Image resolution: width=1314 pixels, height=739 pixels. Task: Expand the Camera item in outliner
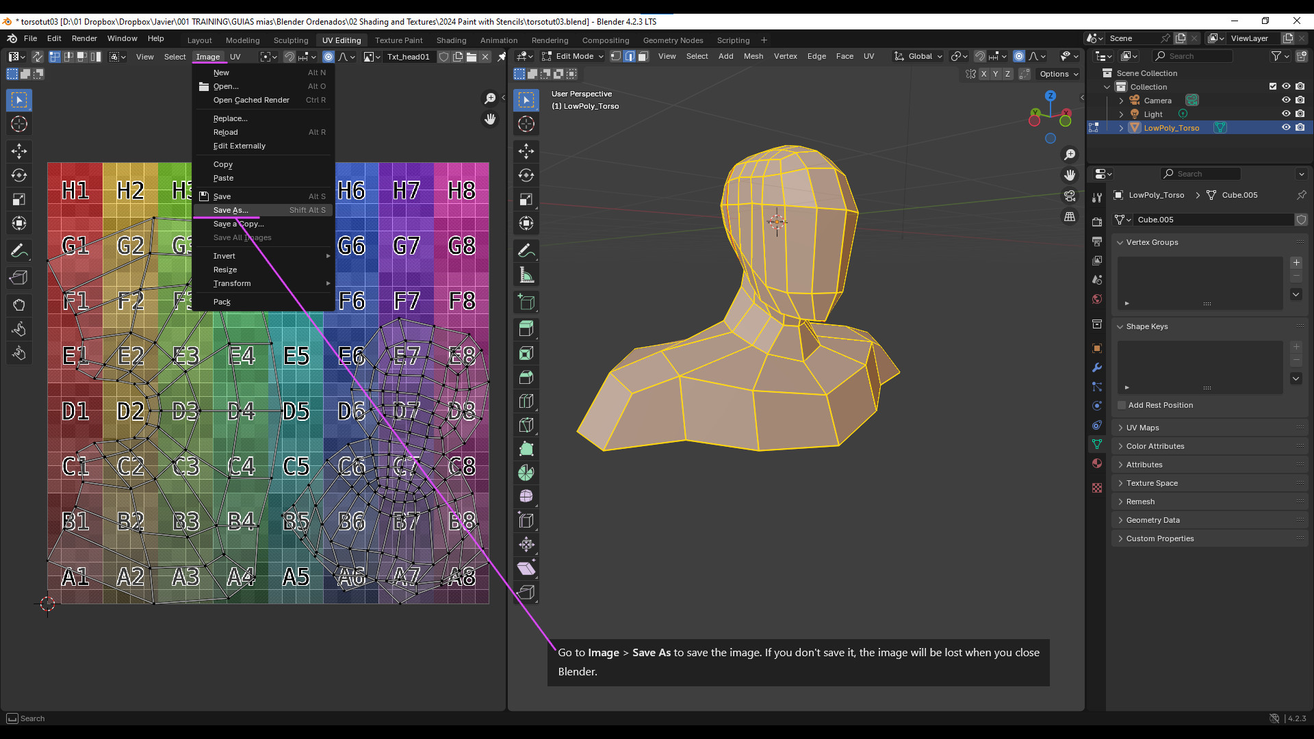1121,101
